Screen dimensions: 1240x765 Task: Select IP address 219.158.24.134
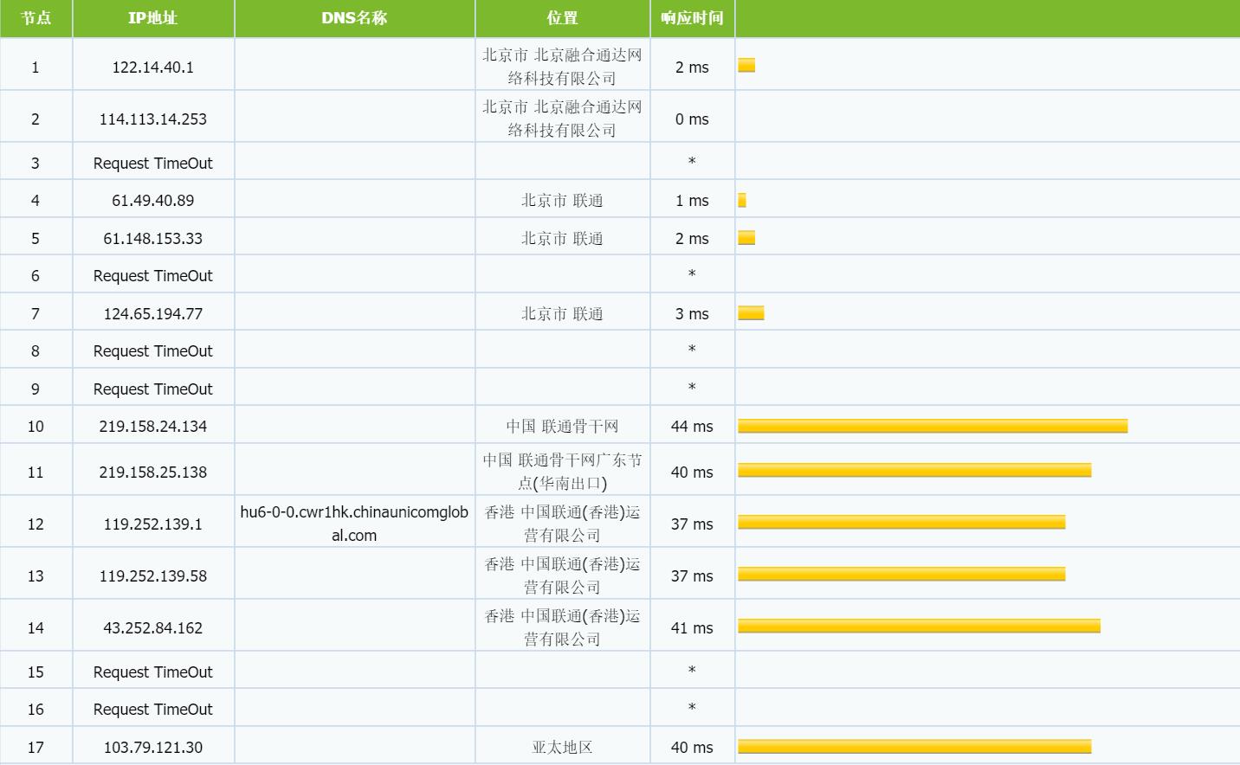click(x=153, y=427)
